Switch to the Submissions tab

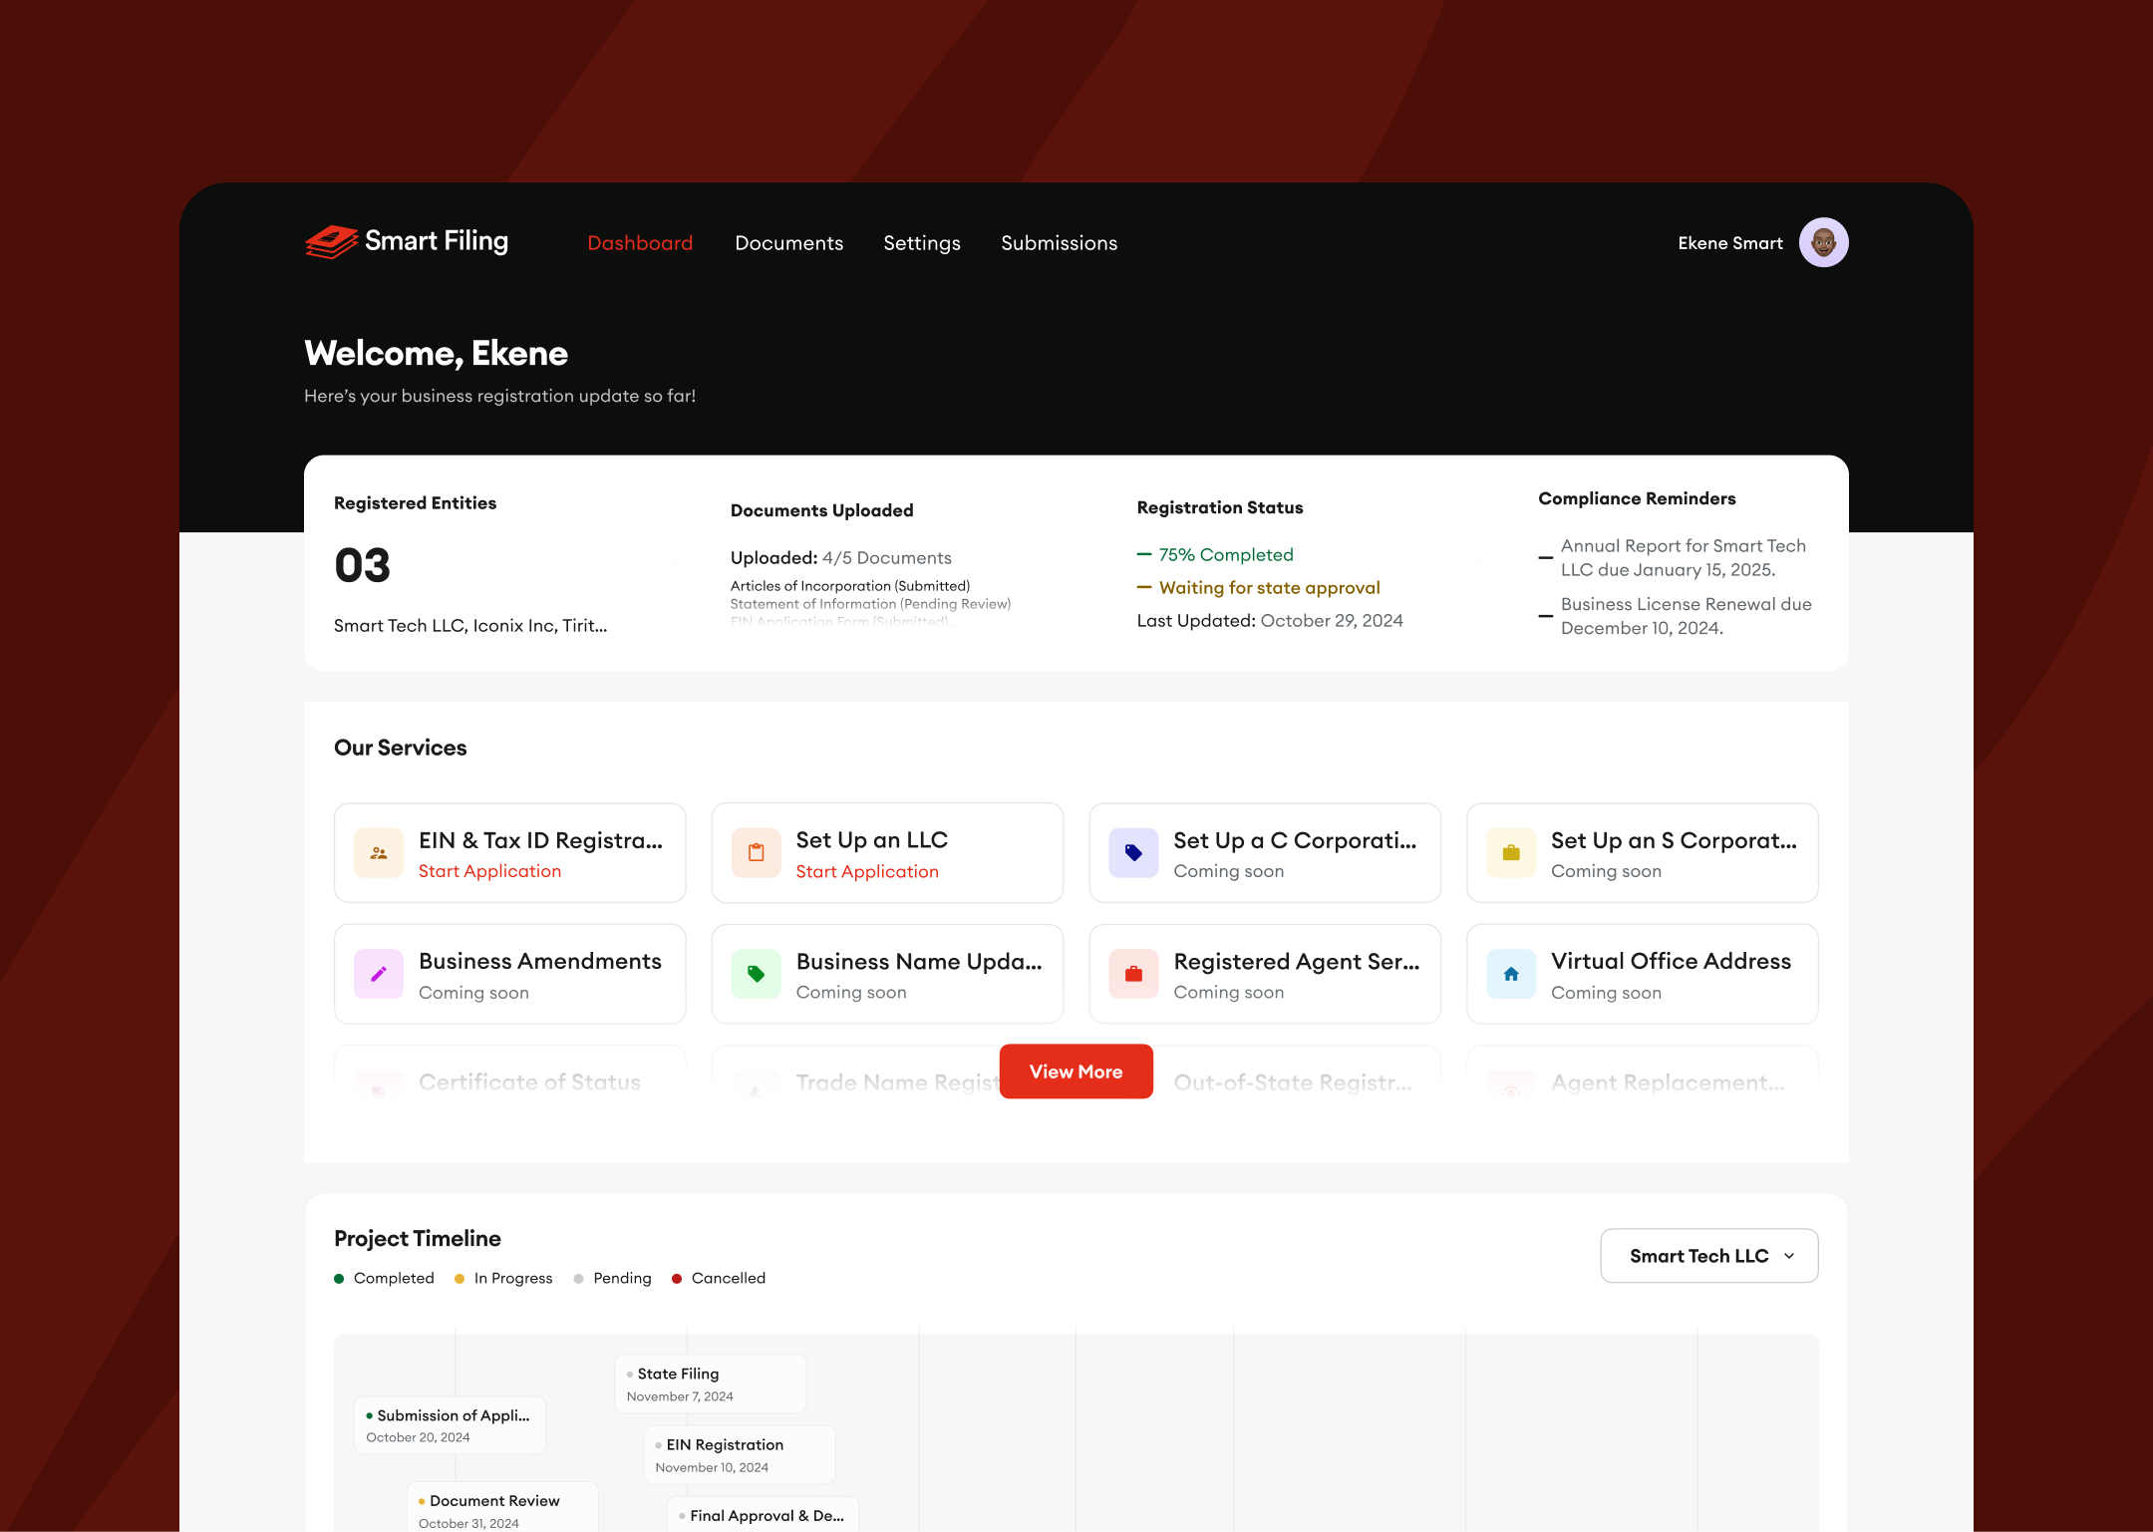(1059, 243)
